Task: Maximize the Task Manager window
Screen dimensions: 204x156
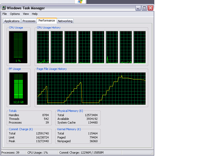Action: [x=144, y=8]
